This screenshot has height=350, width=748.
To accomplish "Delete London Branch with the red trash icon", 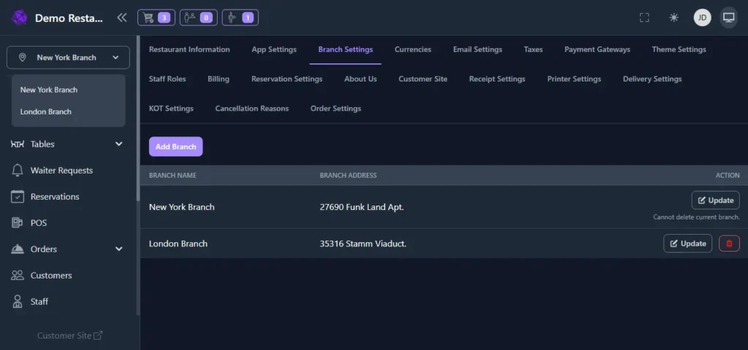I will (729, 244).
